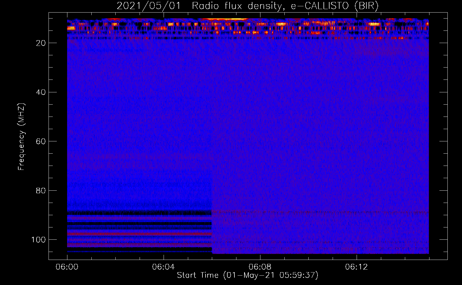This screenshot has width=462, height=285.
Task: Click the '100' frequency tick label
Action: pos(39,240)
